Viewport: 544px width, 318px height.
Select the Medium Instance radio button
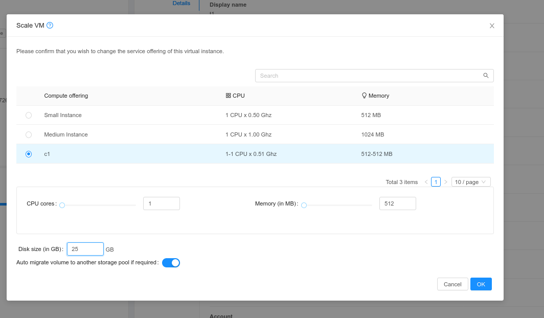29,134
